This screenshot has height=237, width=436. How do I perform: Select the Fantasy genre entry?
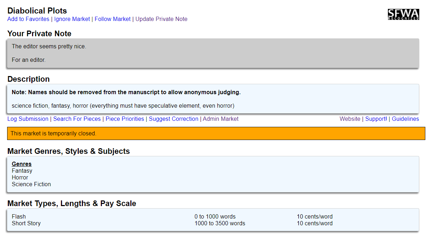point(22,171)
